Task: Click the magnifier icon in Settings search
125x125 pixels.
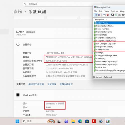Action: click(x=25, y=4)
